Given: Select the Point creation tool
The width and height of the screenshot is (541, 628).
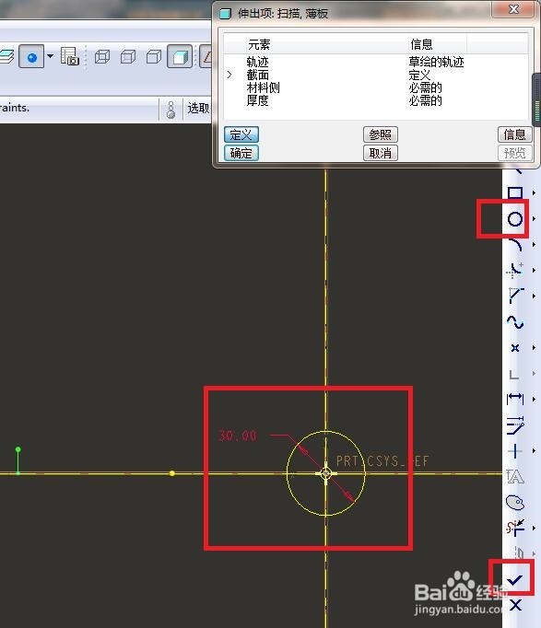Looking at the screenshot, I should [x=515, y=348].
